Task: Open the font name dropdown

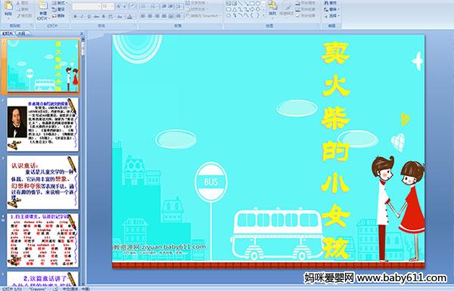Action: pyautogui.click(x=86, y=6)
